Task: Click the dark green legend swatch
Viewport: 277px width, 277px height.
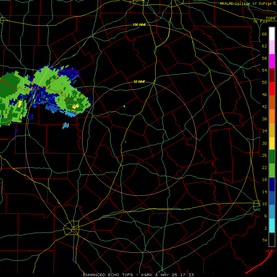Action: coord(272,157)
